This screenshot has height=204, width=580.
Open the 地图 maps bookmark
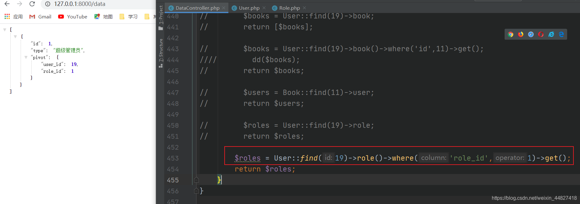(104, 17)
